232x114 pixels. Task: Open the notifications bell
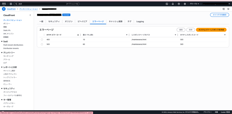(173, 4)
